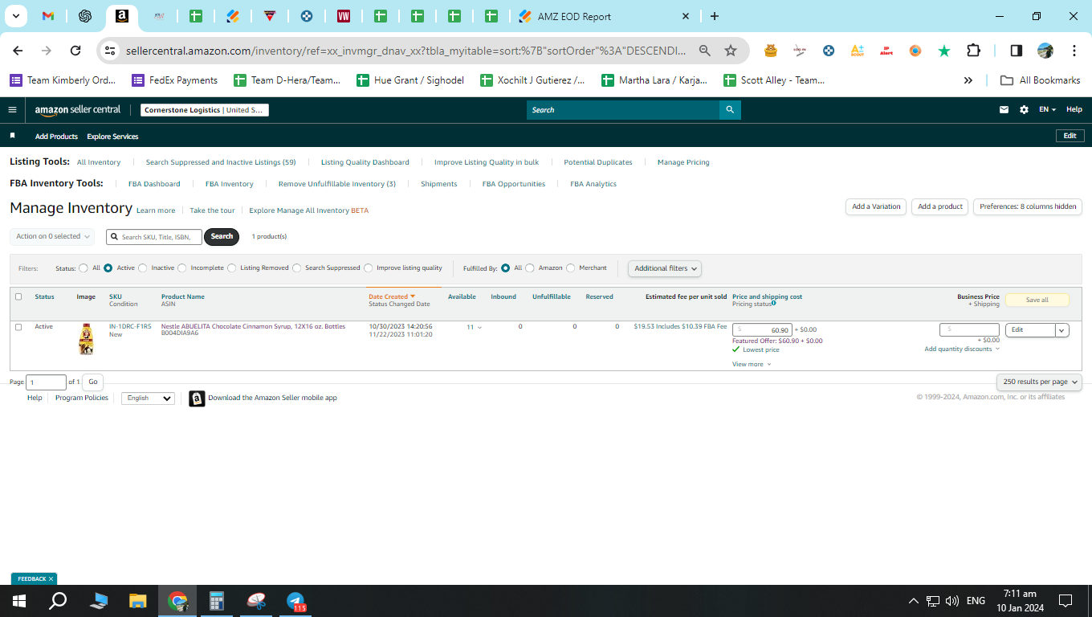Select the Search Suppressed radio button
The image size is (1092, 617).
click(x=297, y=268)
